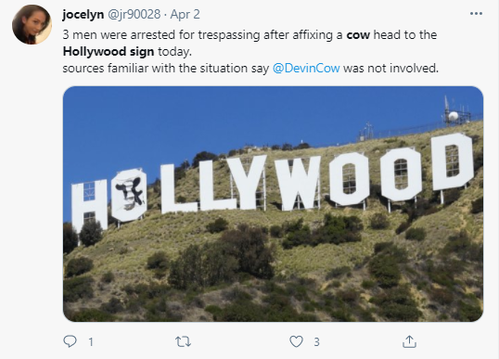Click the display name jocelyn
The width and height of the screenshot is (499, 359).
83,14
